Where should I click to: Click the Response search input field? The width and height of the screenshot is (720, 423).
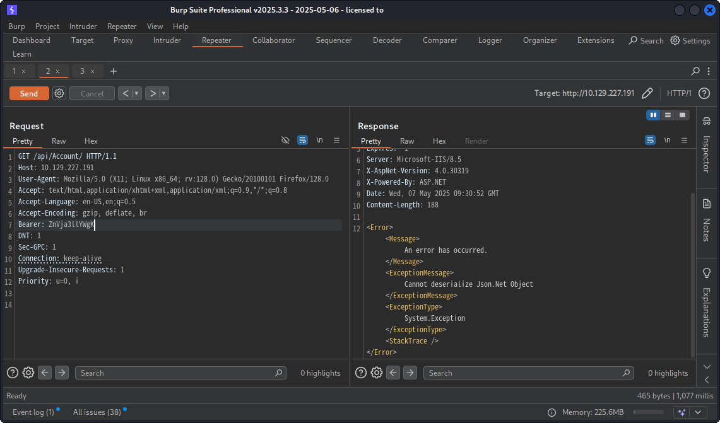coord(524,373)
